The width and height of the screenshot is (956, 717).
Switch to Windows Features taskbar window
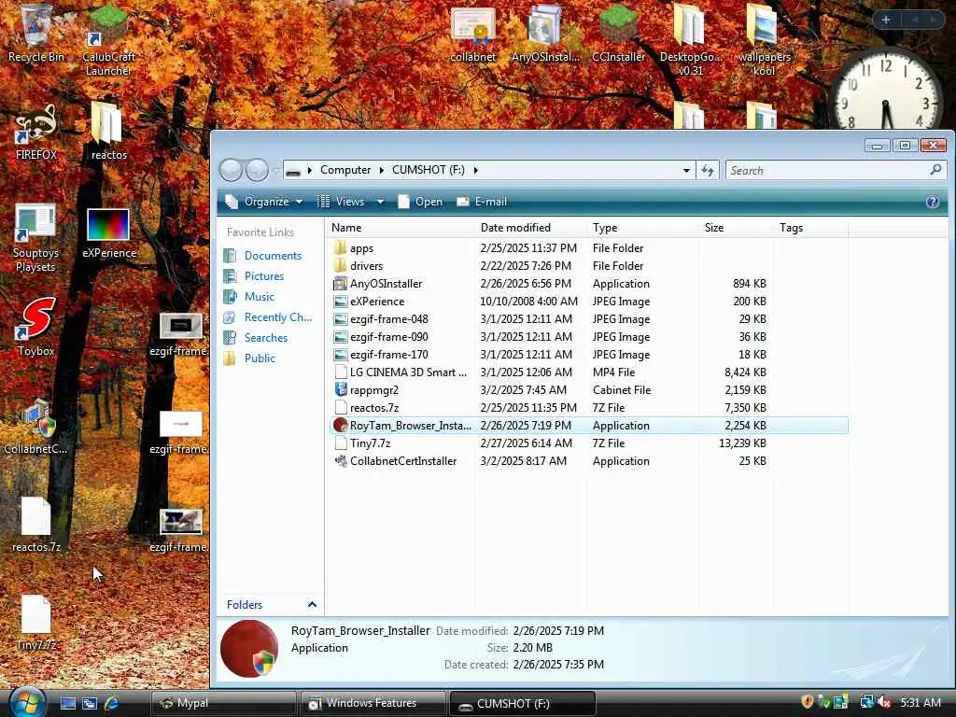pyautogui.click(x=373, y=704)
